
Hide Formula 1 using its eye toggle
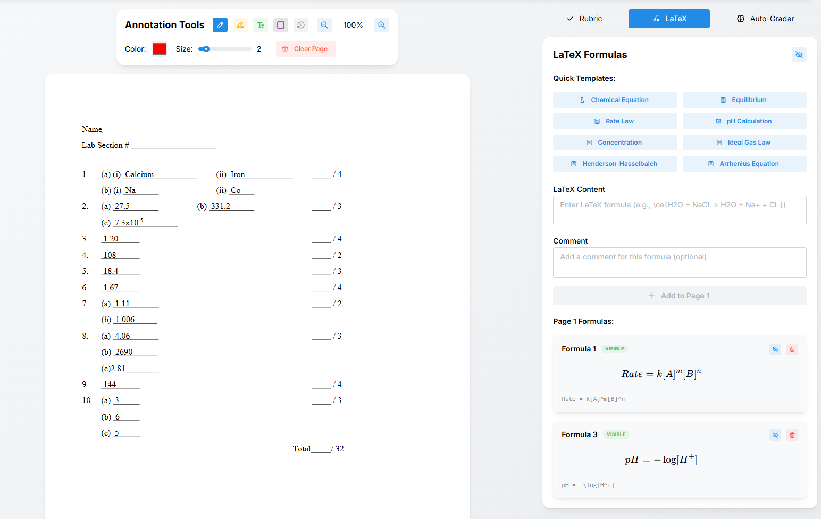coord(775,349)
